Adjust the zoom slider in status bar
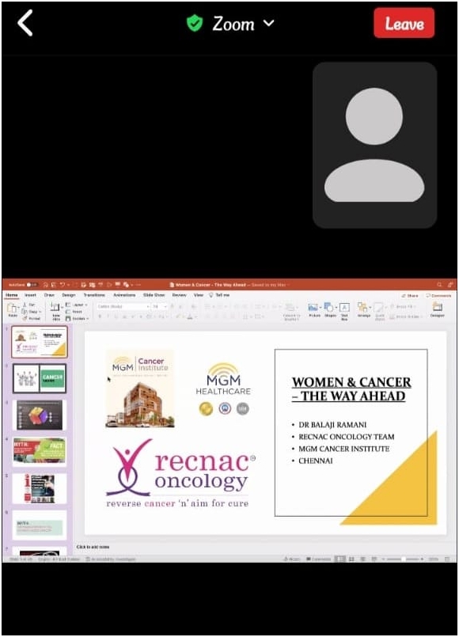Screen dimensions: 459x637 pyautogui.click(x=404, y=559)
